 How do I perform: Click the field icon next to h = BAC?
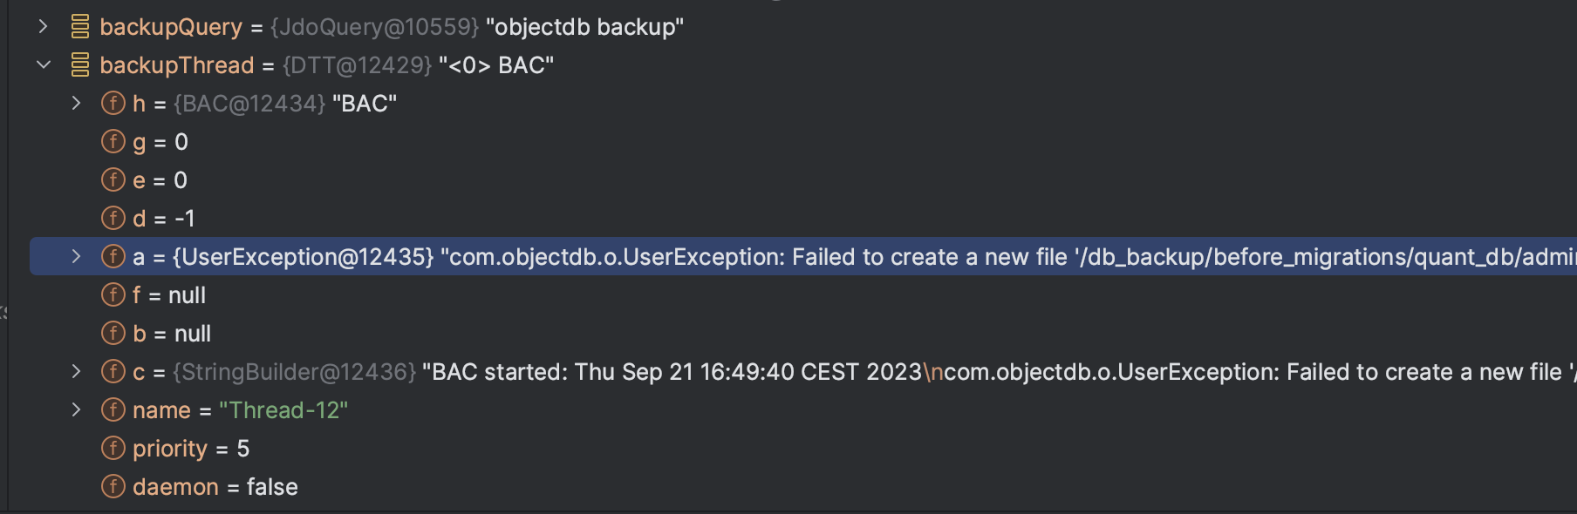pyautogui.click(x=113, y=104)
